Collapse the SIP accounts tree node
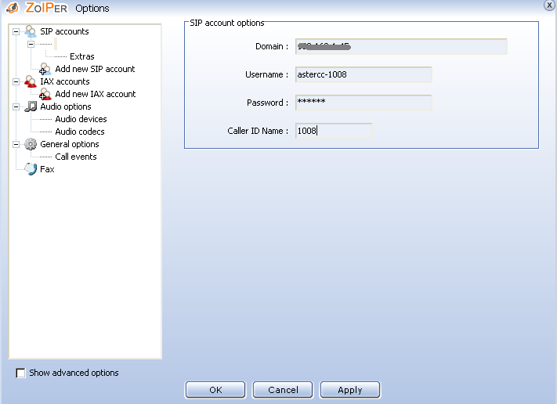The image size is (557, 404). [x=16, y=31]
